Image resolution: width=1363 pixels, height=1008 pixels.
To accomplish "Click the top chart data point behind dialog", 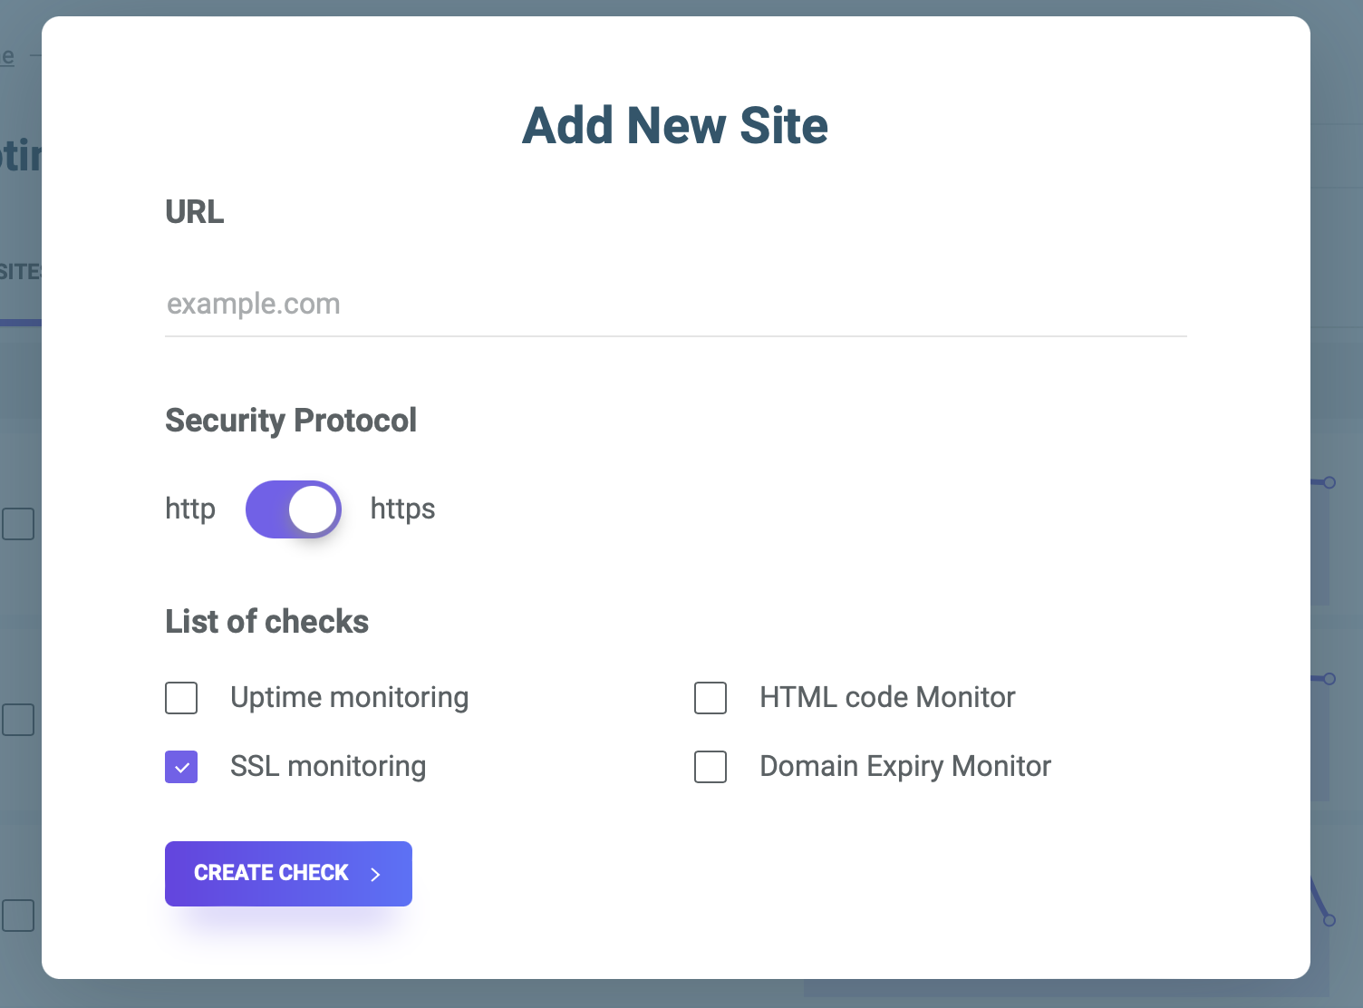I will click(1329, 482).
